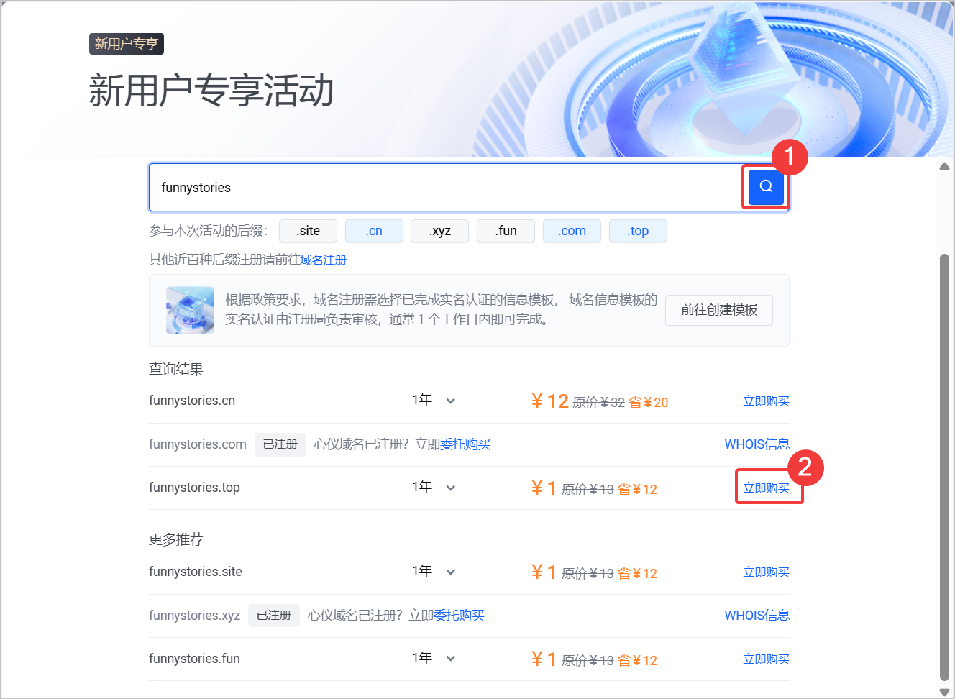Click the funnystories.site domain name
The image size is (955, 699).
click(x=196, y=572)
